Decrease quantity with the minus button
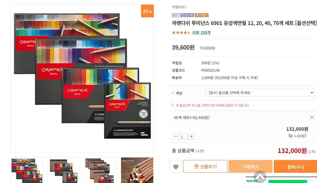The height and width of the screenshot is (183, 317). click(x=176, y=136)
